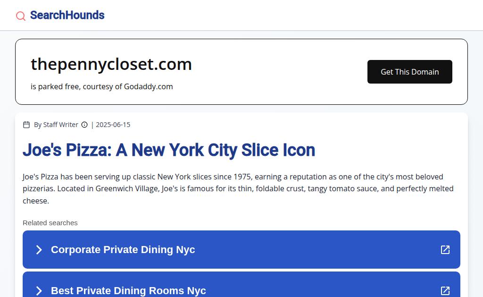Click external link icon for Corporate Private Dining
The width and height of the screenshot is (483, 297).
pos(445,250)
